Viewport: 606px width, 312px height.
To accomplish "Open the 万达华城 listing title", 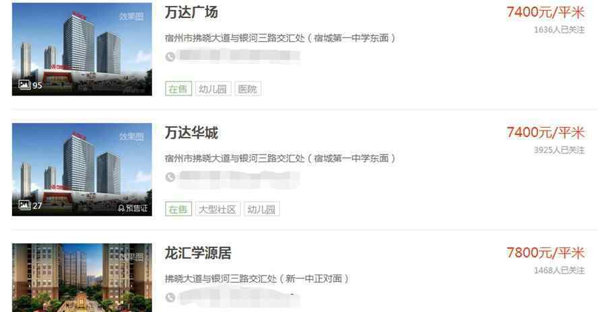I will 191,133.
